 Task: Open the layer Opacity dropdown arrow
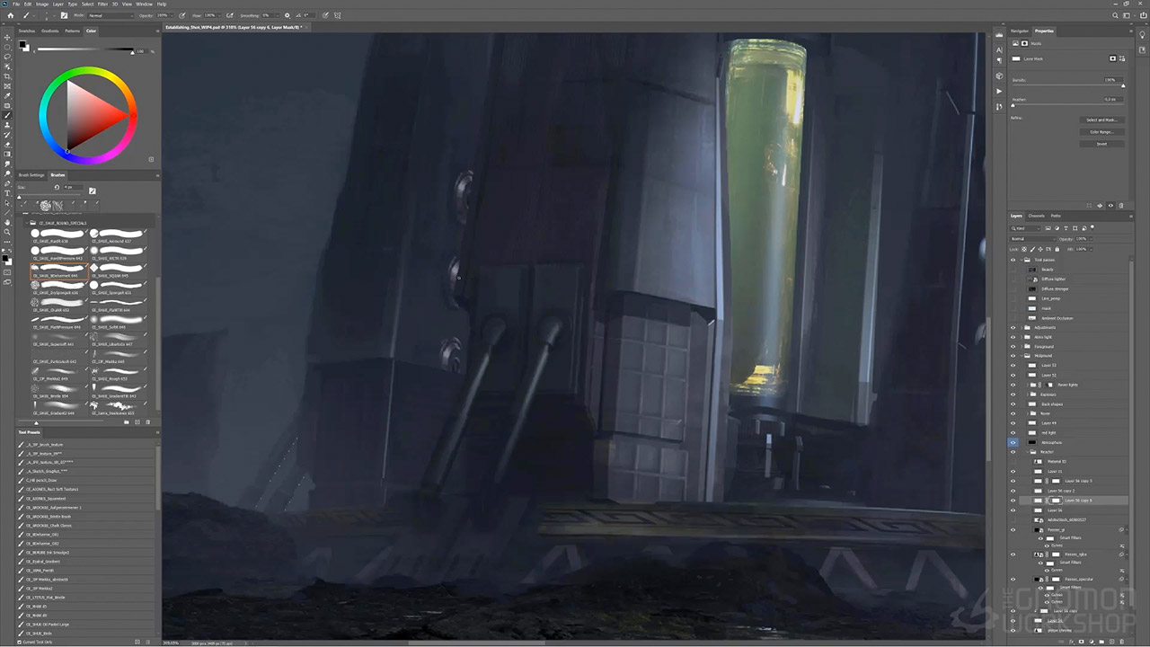[1091, 239]
